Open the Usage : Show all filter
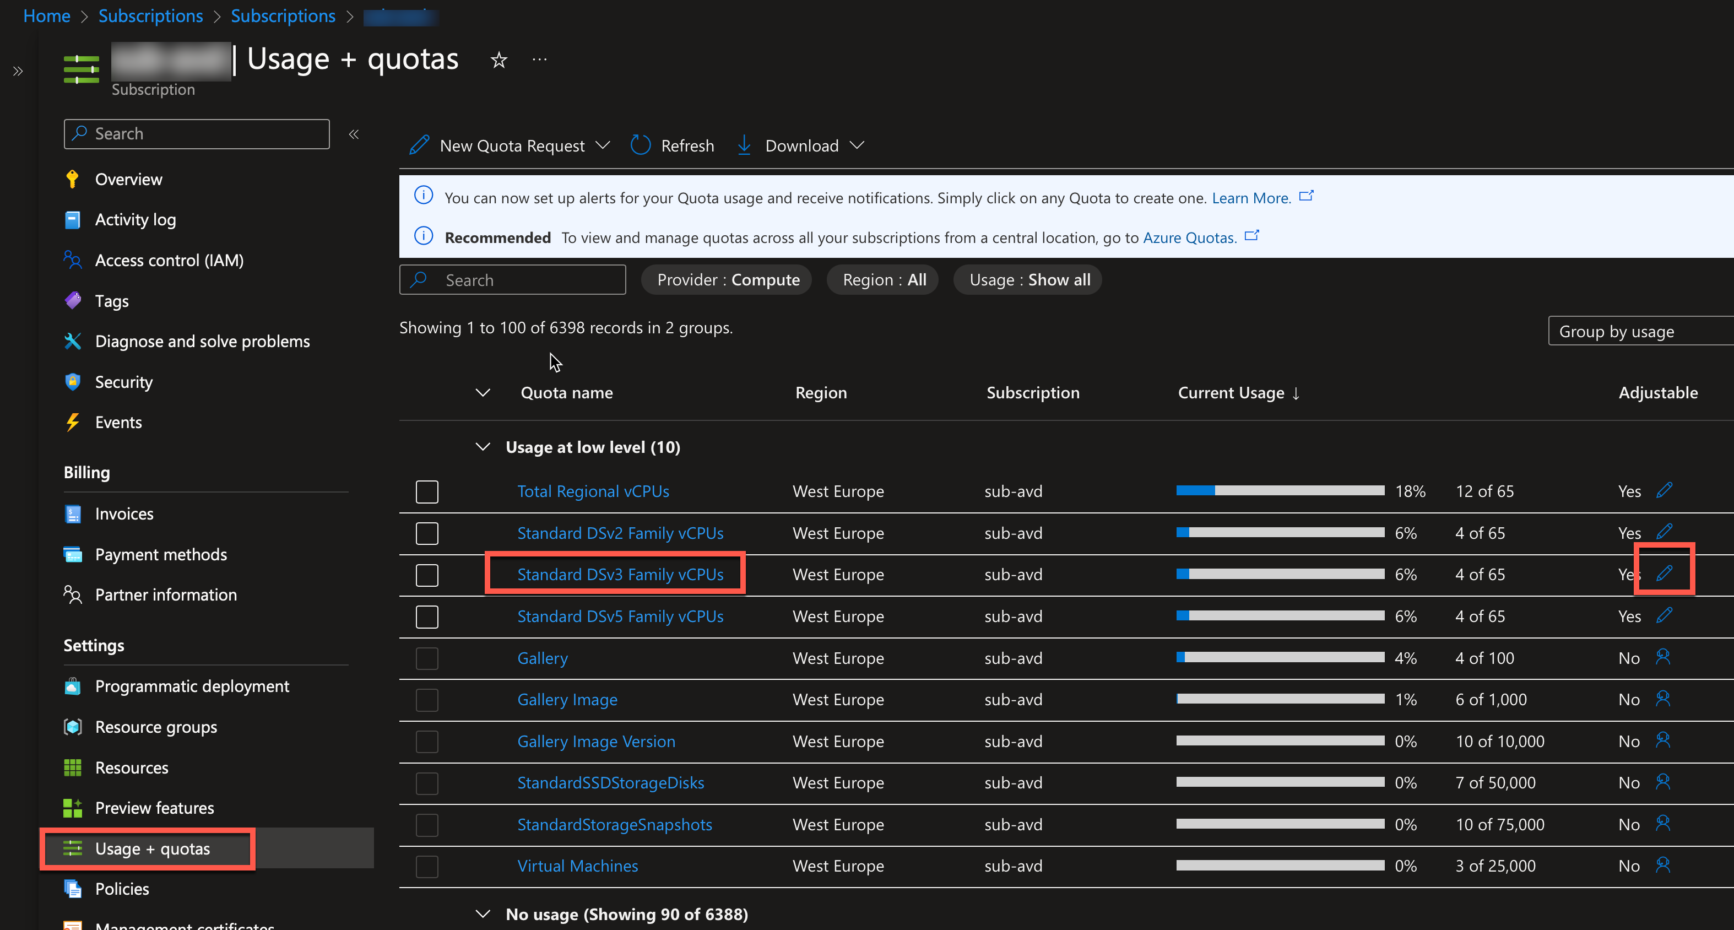The height and width of the screenshot is (930, 1734). tap(1028, 280)
